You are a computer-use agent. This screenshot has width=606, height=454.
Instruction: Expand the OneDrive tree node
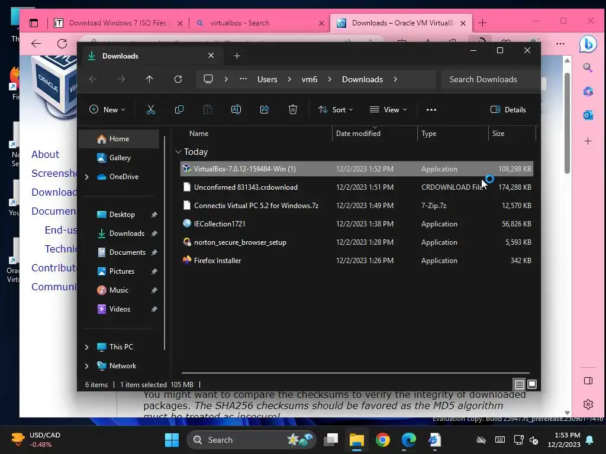click(86, 177)
